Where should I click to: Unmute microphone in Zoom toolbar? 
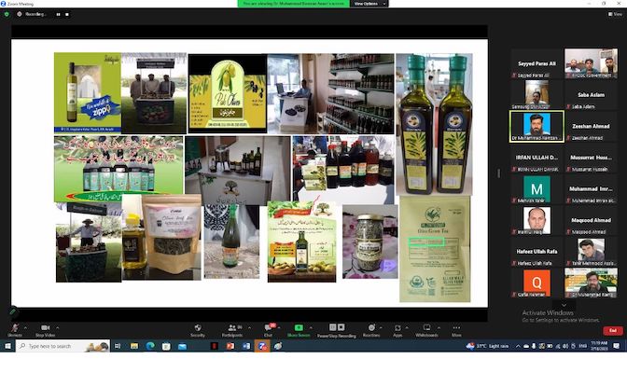point(14,328)
